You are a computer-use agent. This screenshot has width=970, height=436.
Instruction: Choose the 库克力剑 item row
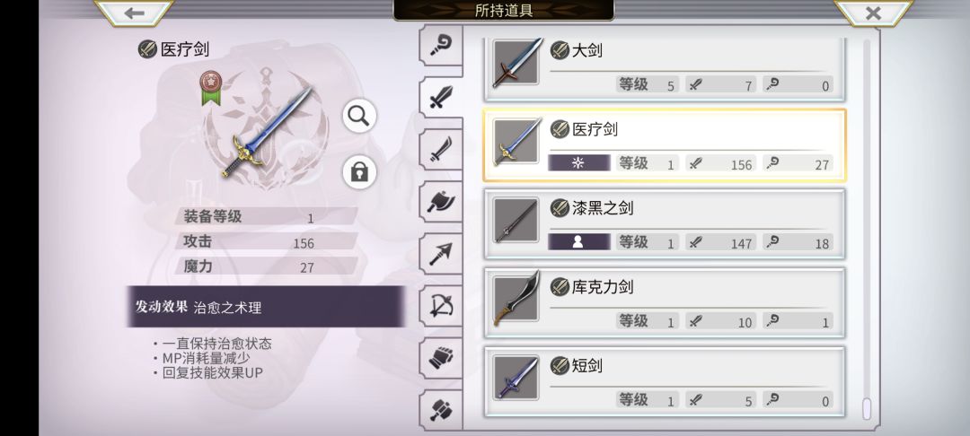point(665,302)
